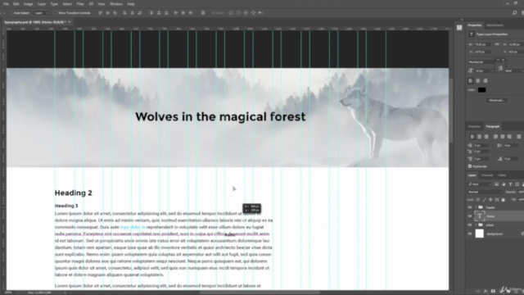The width and height of the screenshot is (524, 295).
Task: Click the distribute bottom edges icon
Action: [x=166, y=13]
